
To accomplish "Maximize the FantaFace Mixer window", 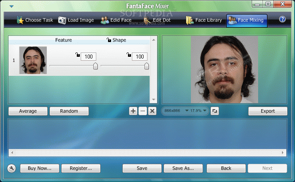I will coord(268,4).
